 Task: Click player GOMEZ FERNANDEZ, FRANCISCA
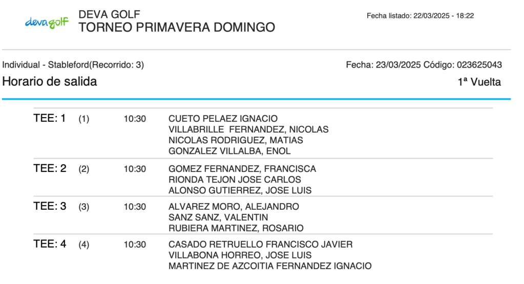(242, 169)
